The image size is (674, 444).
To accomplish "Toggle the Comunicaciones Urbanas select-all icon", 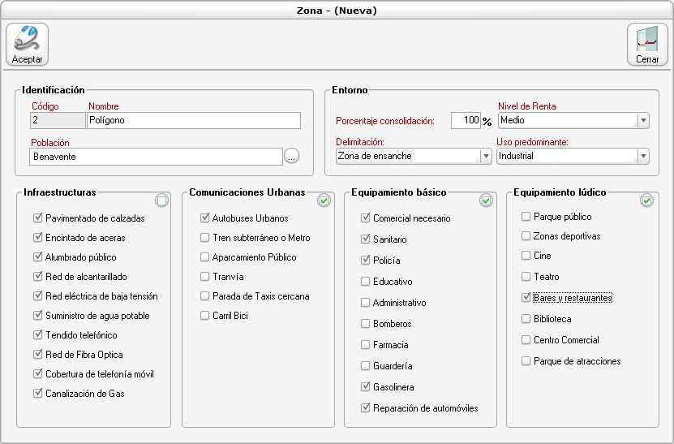I will 324,200.
